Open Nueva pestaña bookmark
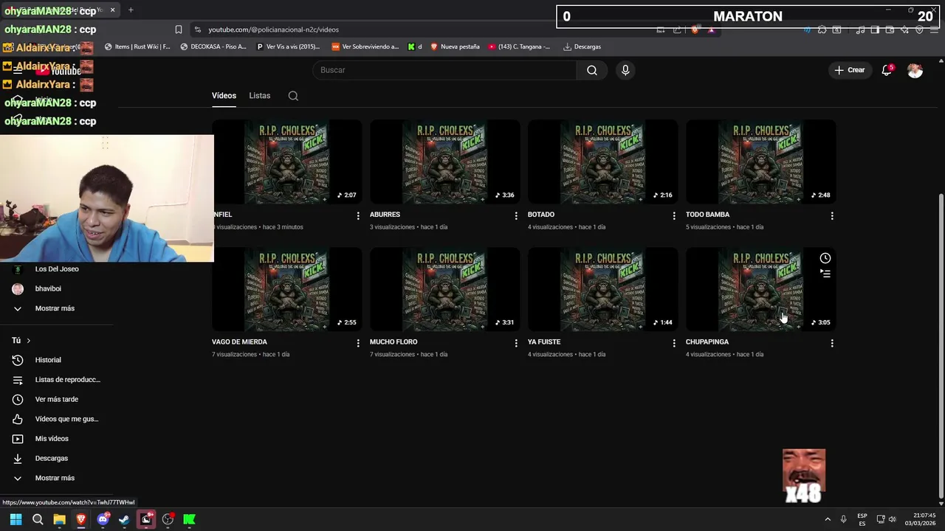This screenshot has height=531, width=945. 455,46
